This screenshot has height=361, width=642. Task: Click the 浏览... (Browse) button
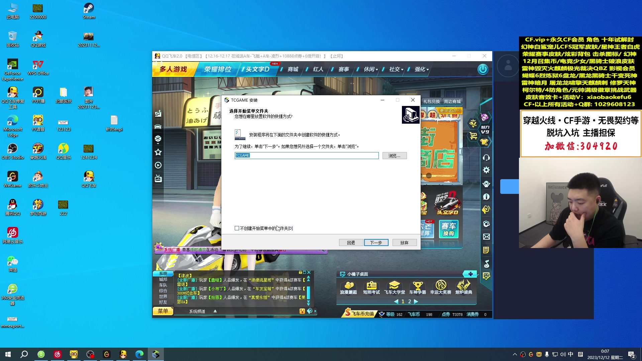[394, 156]
